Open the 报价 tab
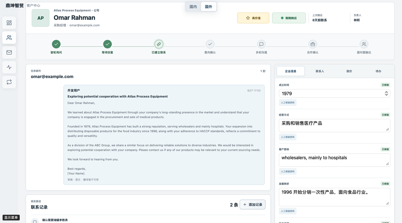The width and height of the screenshot is (402, 223). click(x=349, y=71)
